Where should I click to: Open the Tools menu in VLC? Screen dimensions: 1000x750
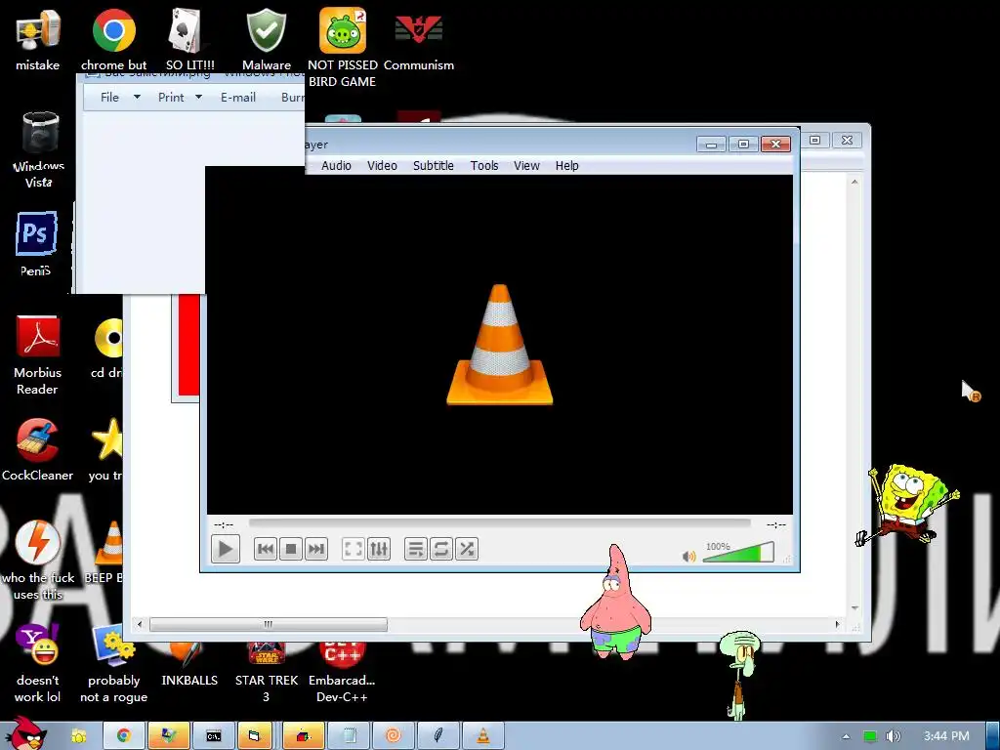coord(484,166)
